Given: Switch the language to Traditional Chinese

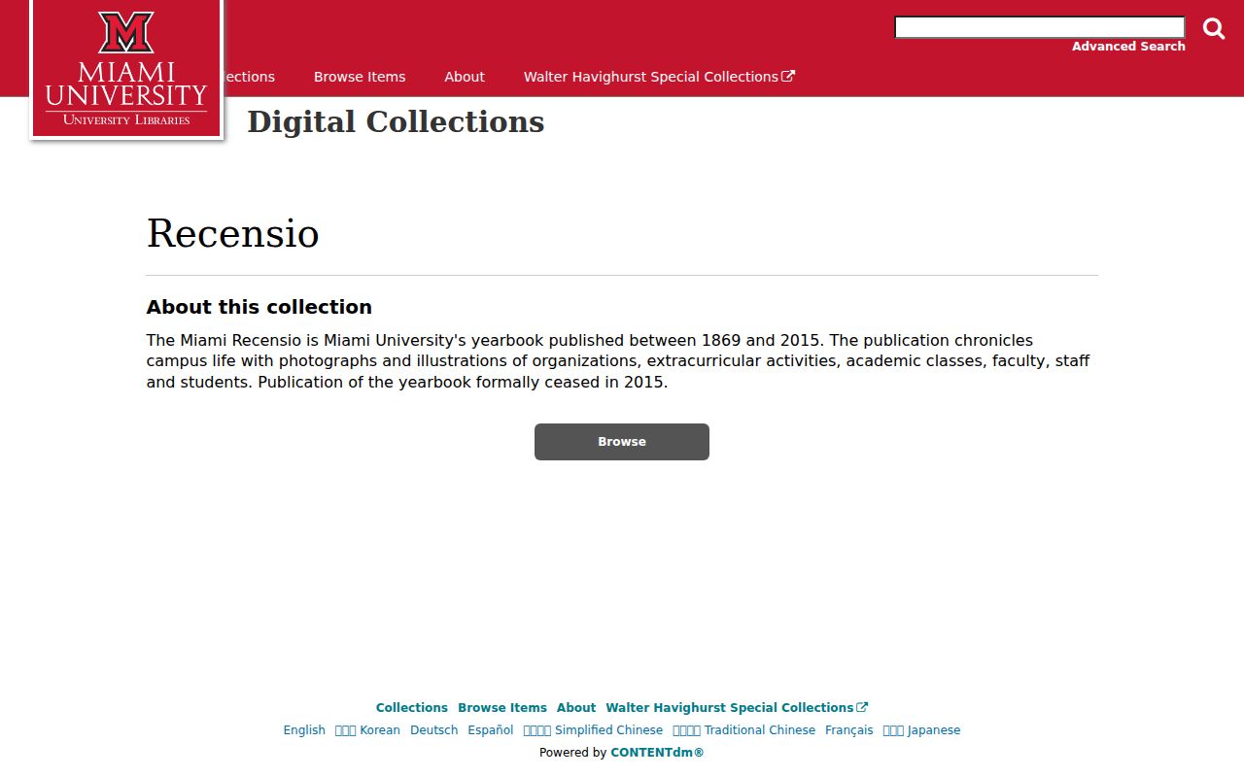Looking at the screenshot, I should [744, 730].
